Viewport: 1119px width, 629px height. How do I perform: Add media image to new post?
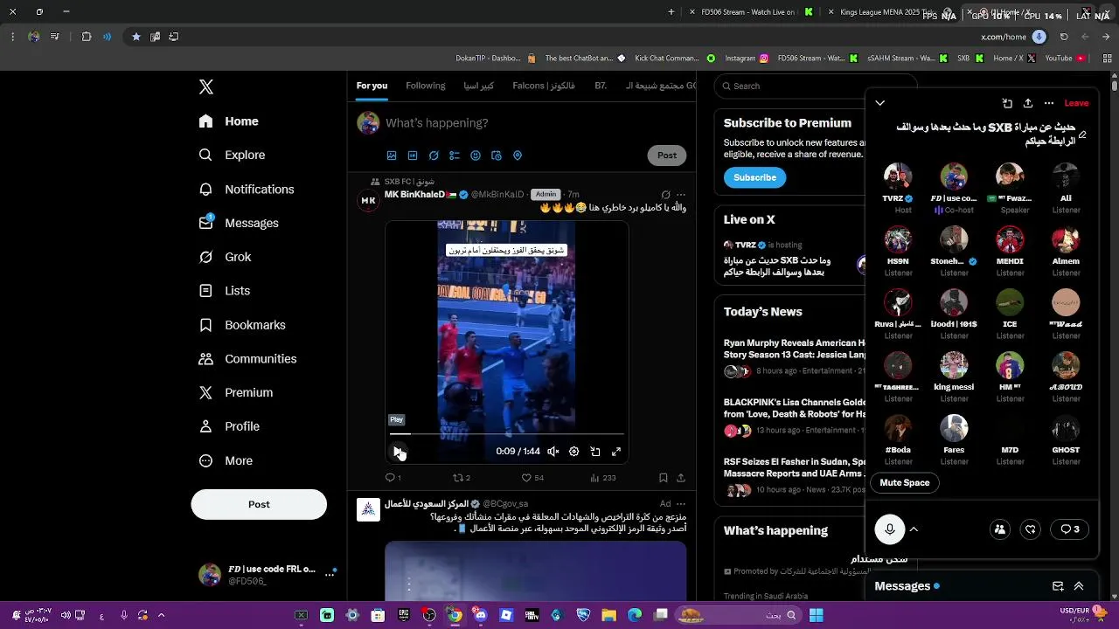point(392,156)
